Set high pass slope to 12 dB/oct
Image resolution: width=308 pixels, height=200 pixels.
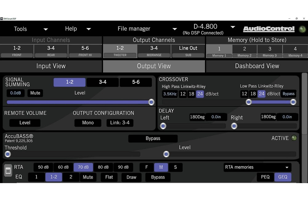point(183,94)
